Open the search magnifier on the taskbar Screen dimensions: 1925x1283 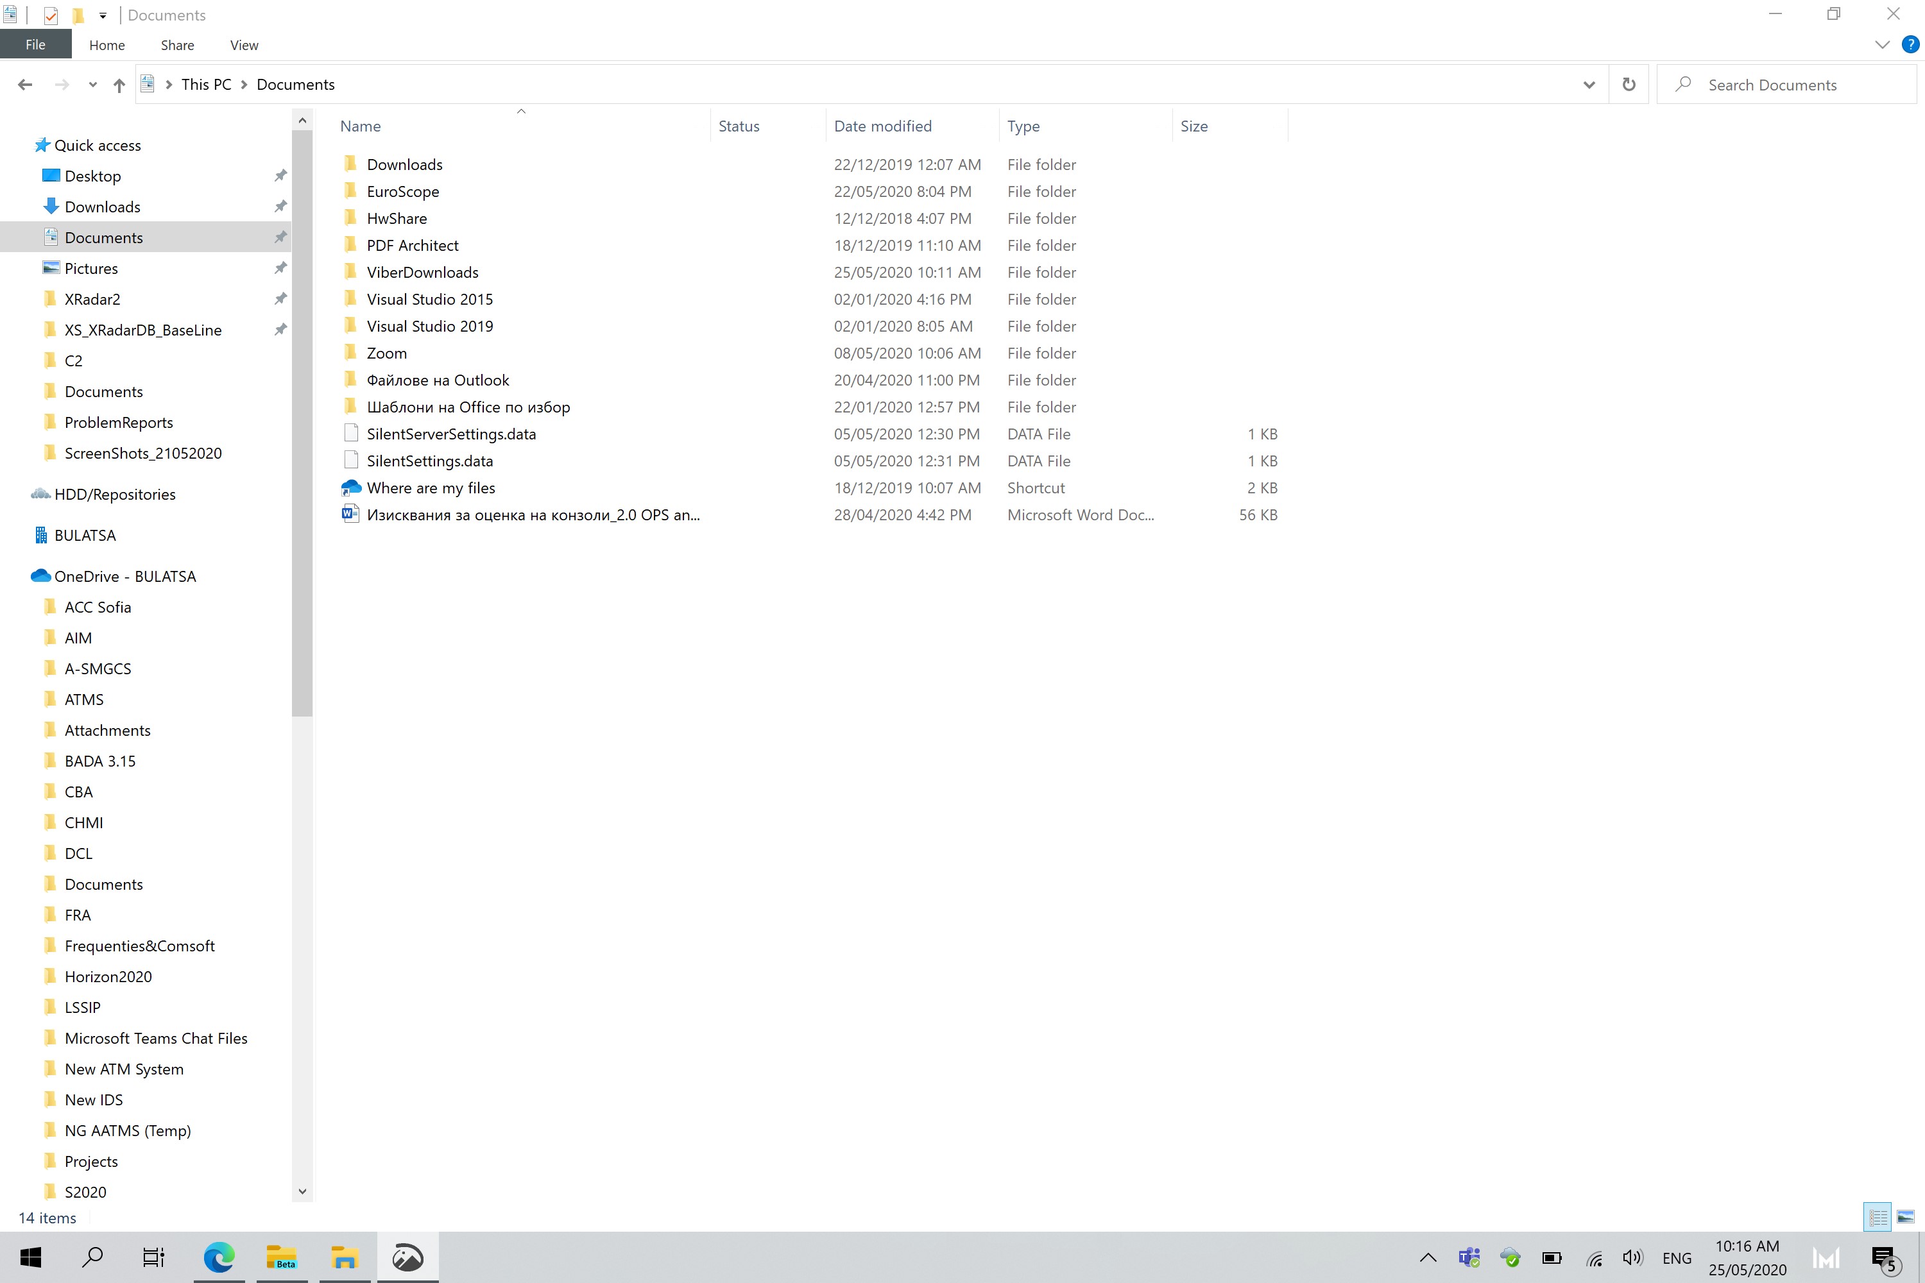pyautogui.click(x=92, y=1257)
